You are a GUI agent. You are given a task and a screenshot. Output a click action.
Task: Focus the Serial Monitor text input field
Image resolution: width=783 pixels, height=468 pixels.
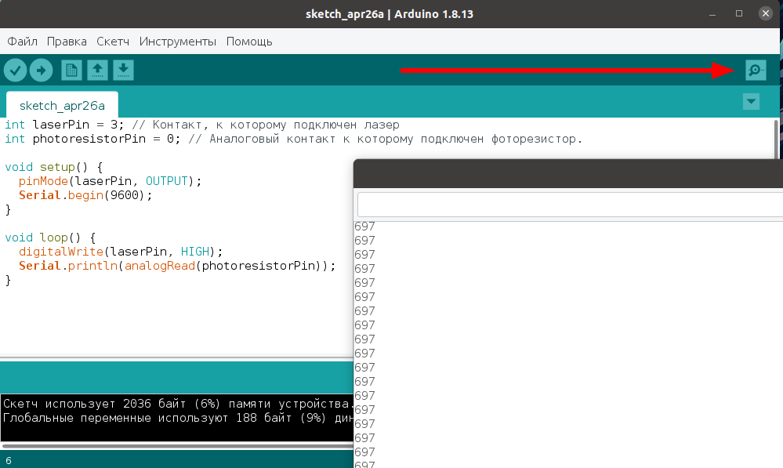tap(569, 205)
